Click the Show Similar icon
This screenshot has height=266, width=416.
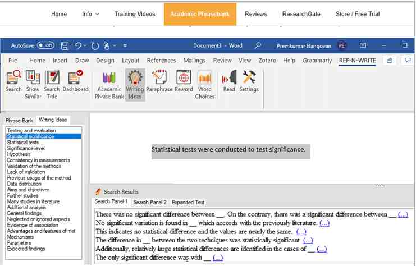pyautogui.click(x=33, y=84)
